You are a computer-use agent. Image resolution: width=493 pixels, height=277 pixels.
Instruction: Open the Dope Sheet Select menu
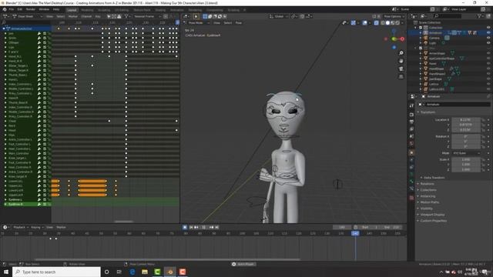(x=60, y=16)
